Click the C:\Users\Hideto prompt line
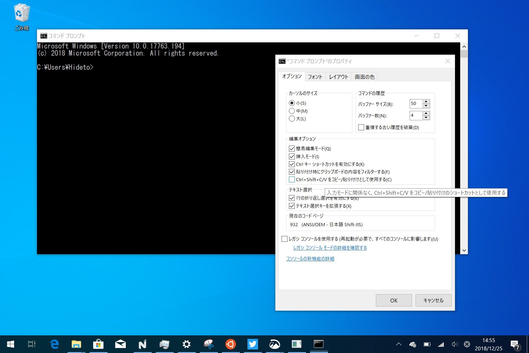Screen dimensions: 529x353 pyautogui.click(x=65, y=67)
